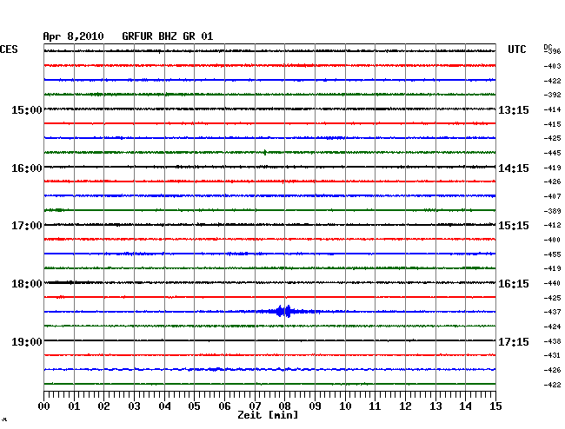Select DC offset value '-424'
Viewport: 565px width, 429px height.
pos(552,327)
